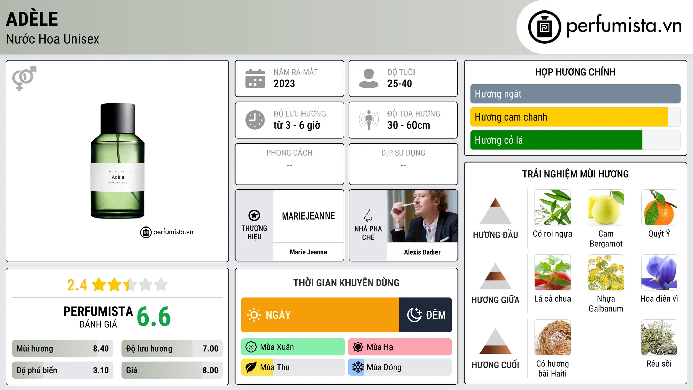Click the Hợp hương chính heading
Image resolution: width=693 pixels, height=390 pixels.
pyautogui.click(x=575, y=72)
